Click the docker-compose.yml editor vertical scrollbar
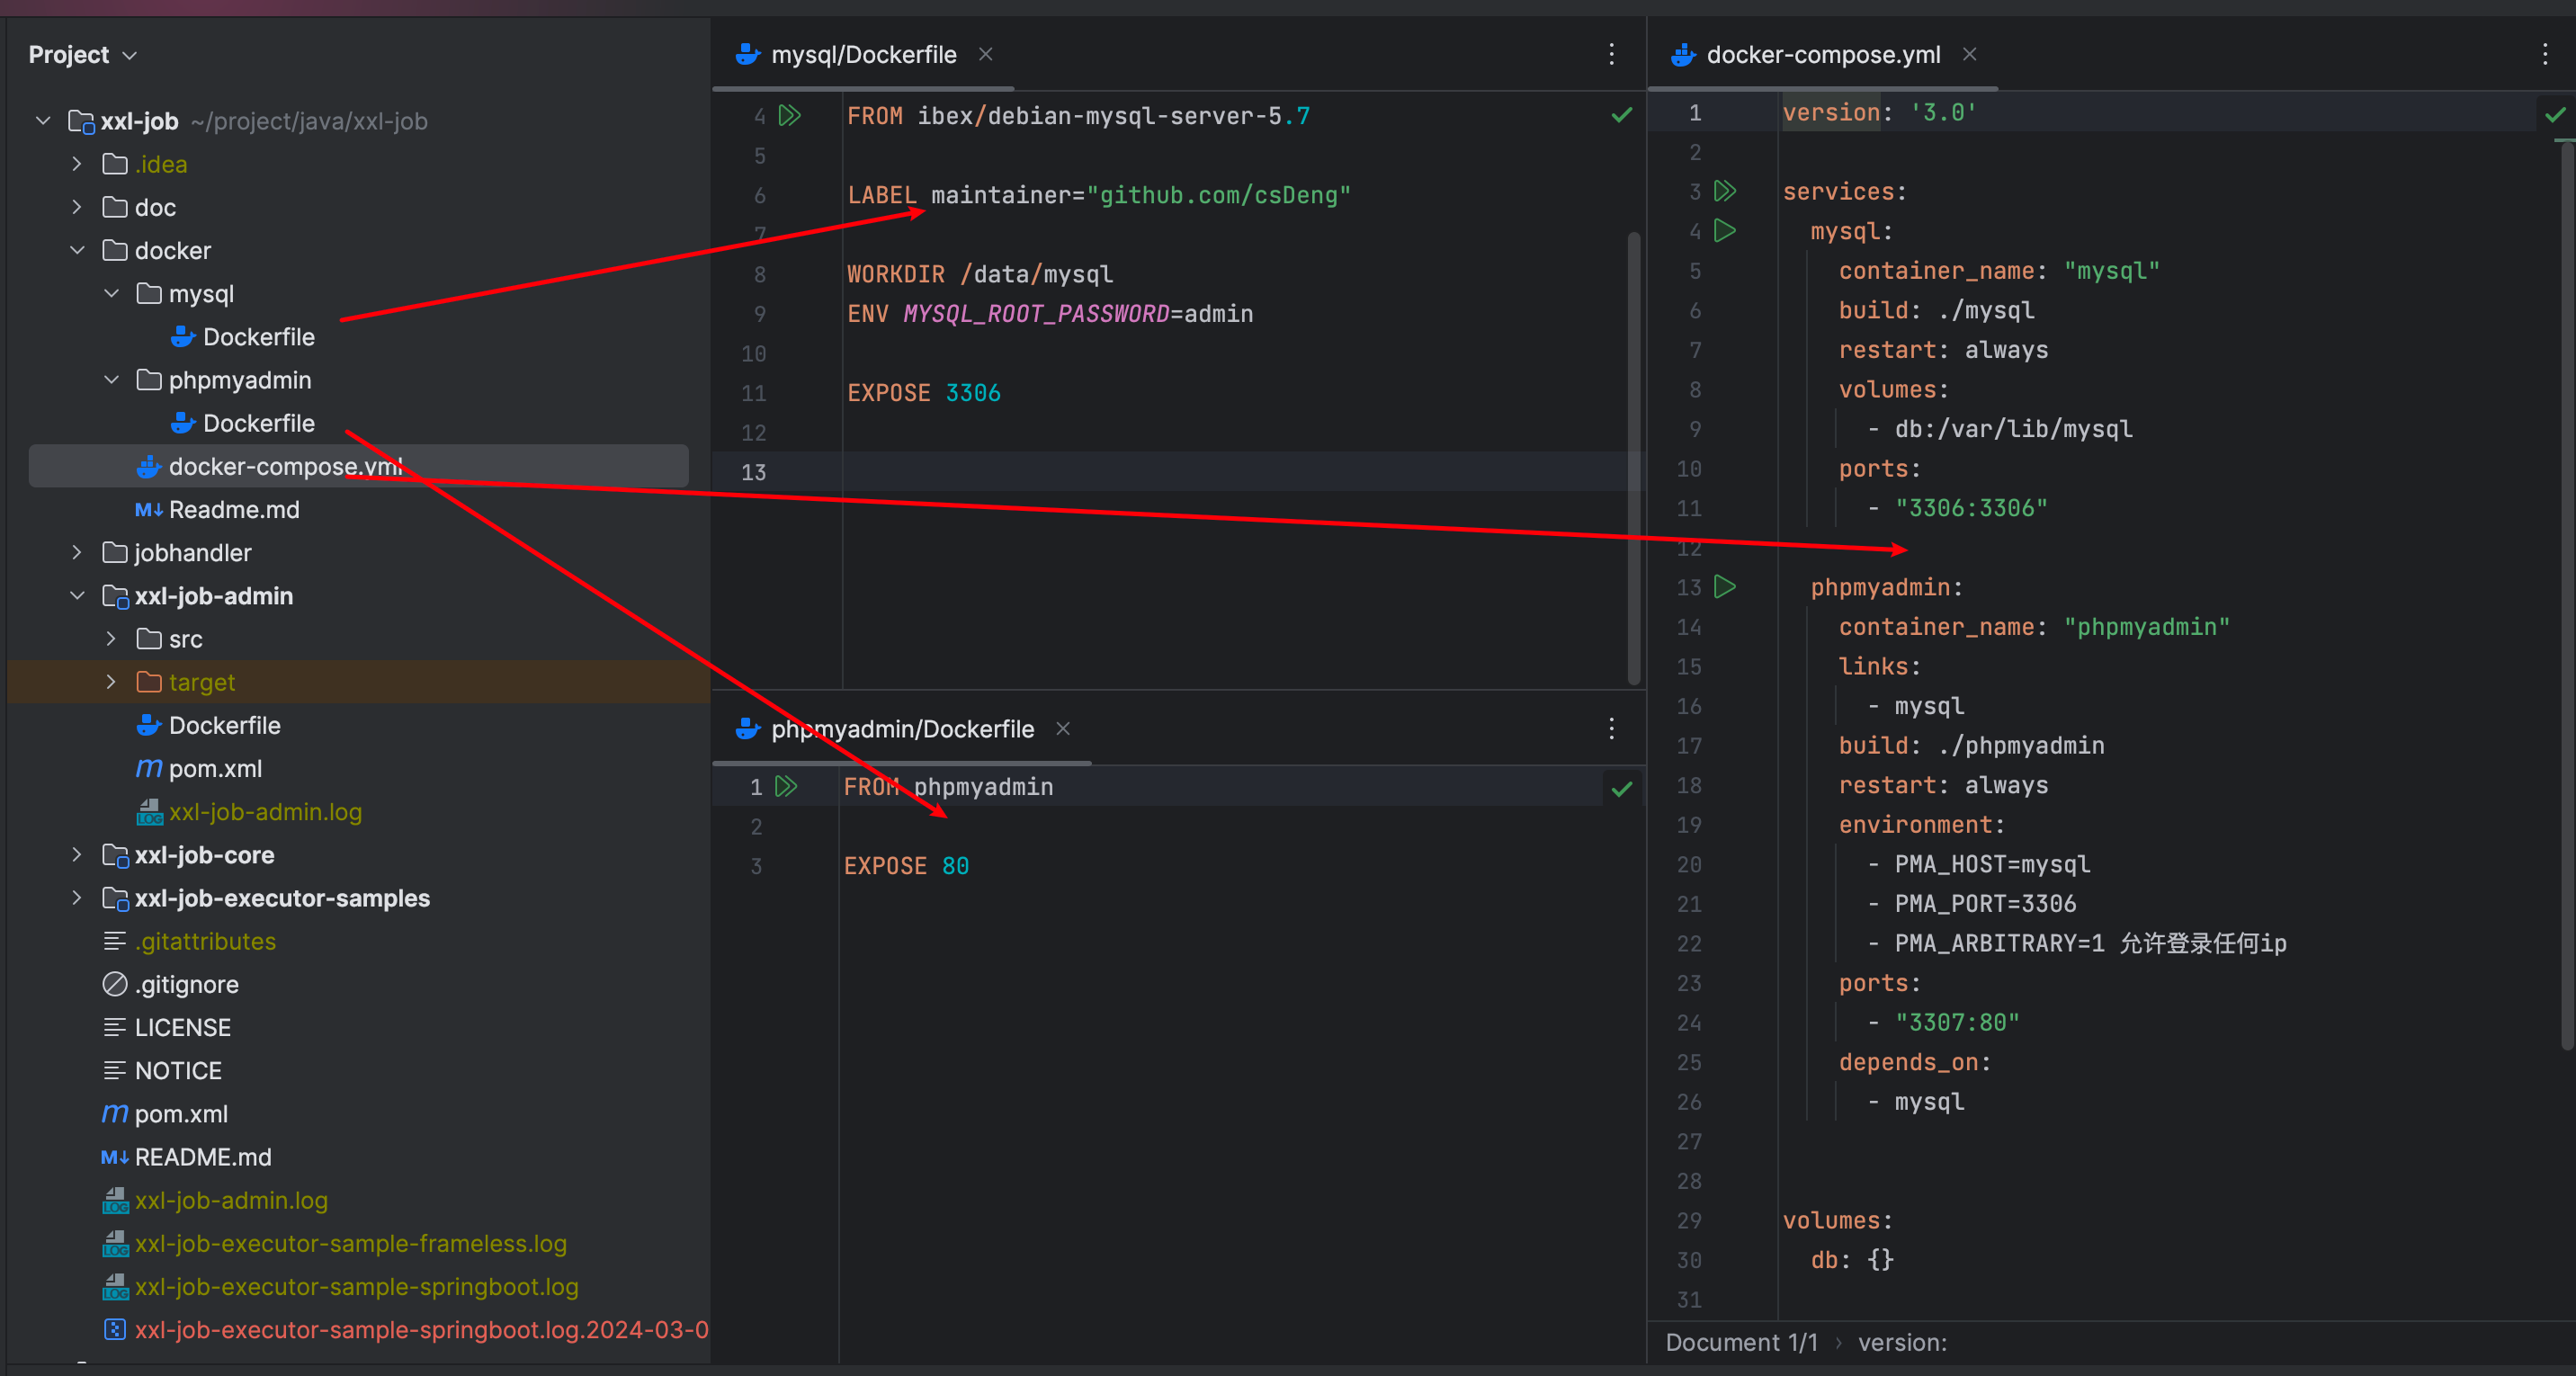 point(2567,595)
